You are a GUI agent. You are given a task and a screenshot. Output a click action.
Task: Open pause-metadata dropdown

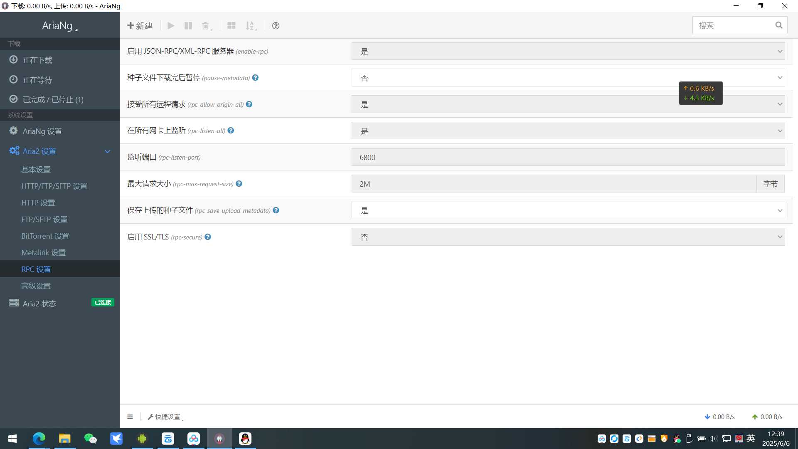tap(568, 78)
